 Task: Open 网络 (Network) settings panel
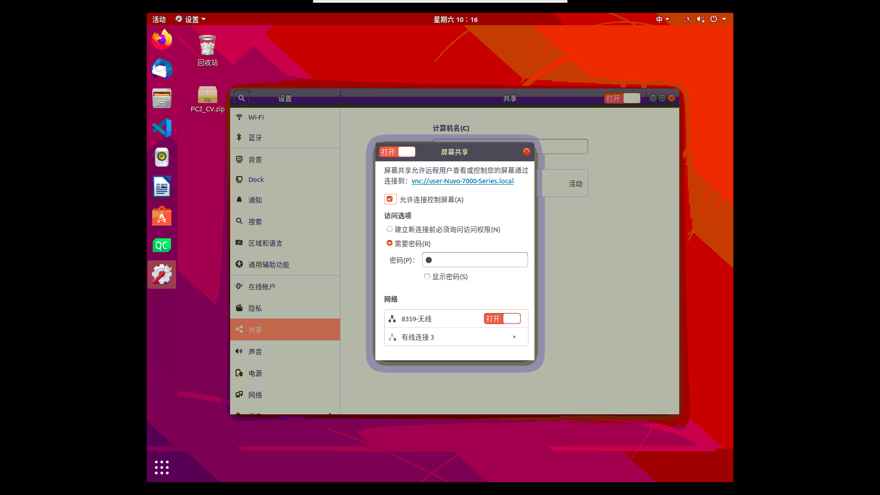tap(255, 395)
